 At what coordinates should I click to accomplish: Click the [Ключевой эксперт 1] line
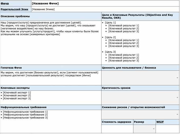coord(17,93)
